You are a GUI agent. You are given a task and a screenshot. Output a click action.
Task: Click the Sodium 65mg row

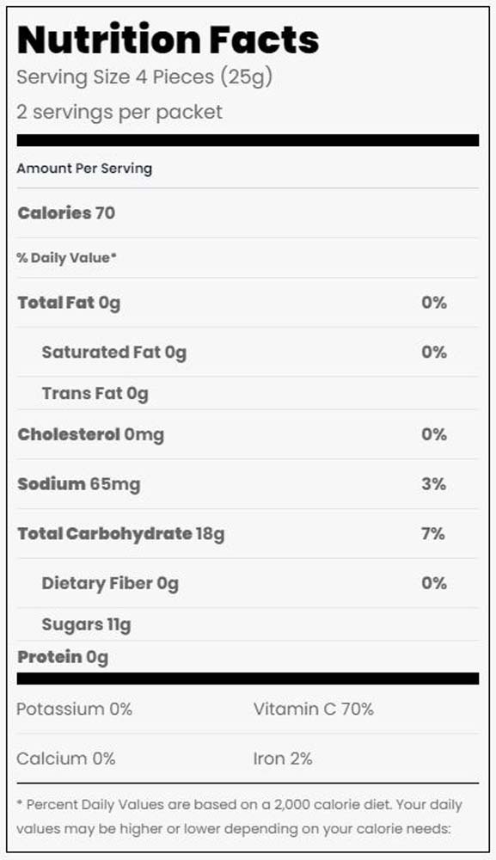click(248, 483)
